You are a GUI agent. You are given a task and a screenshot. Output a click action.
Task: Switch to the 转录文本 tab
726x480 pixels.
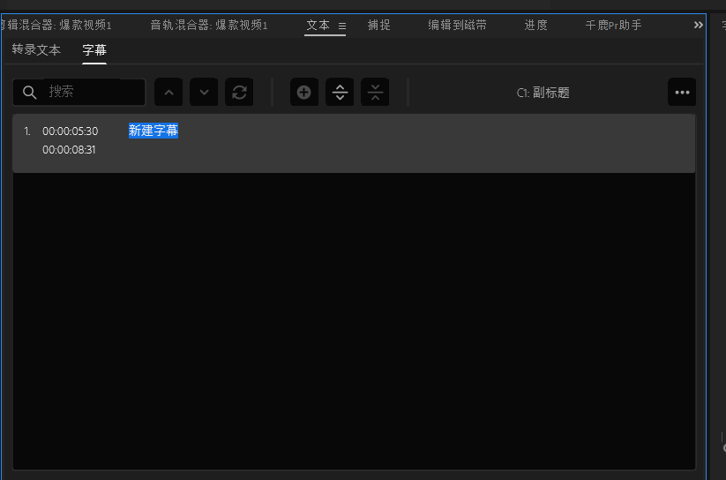click(36, 50)
